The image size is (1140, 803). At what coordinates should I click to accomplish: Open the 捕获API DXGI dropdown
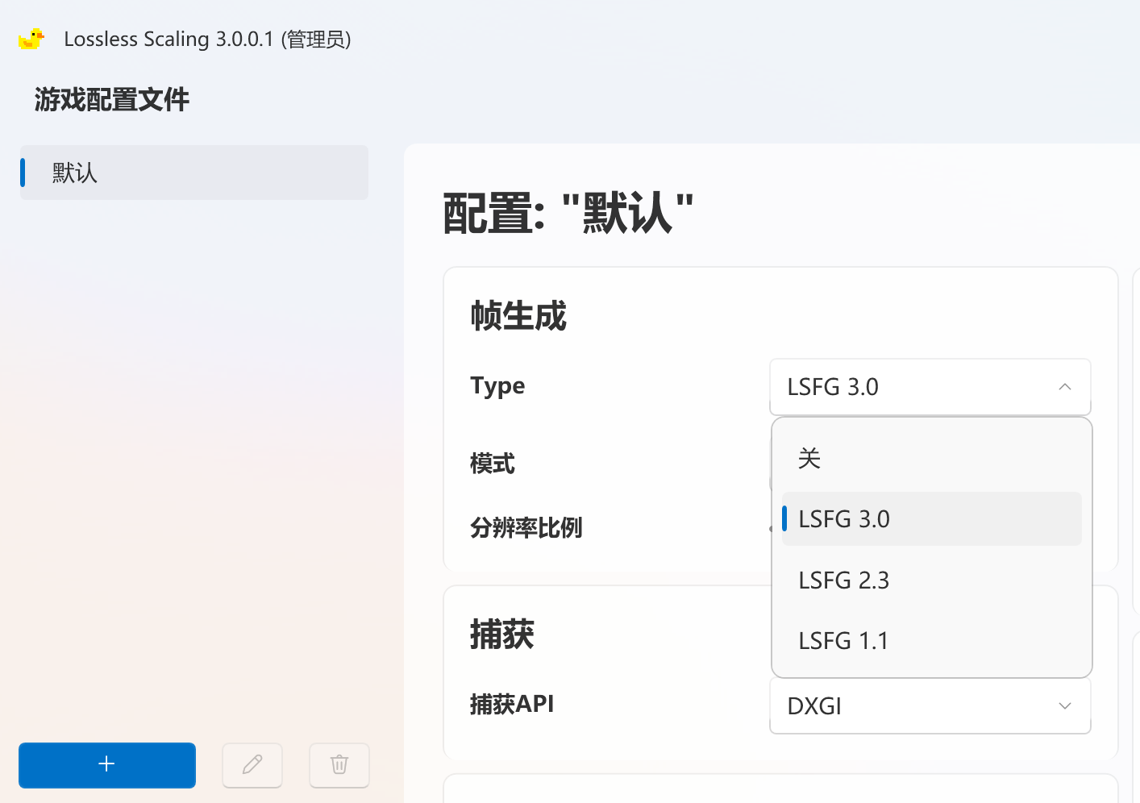(930, 706)
